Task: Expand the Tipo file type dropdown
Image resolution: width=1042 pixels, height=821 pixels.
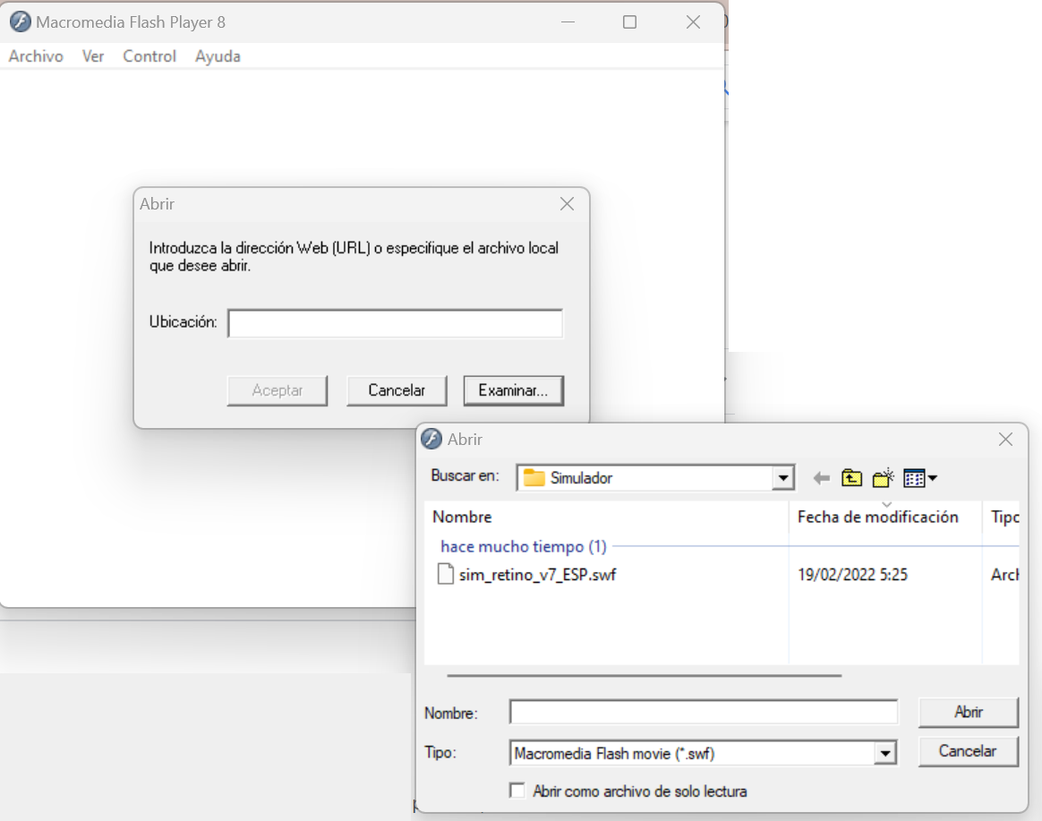Action: click(x=885, y=754)
